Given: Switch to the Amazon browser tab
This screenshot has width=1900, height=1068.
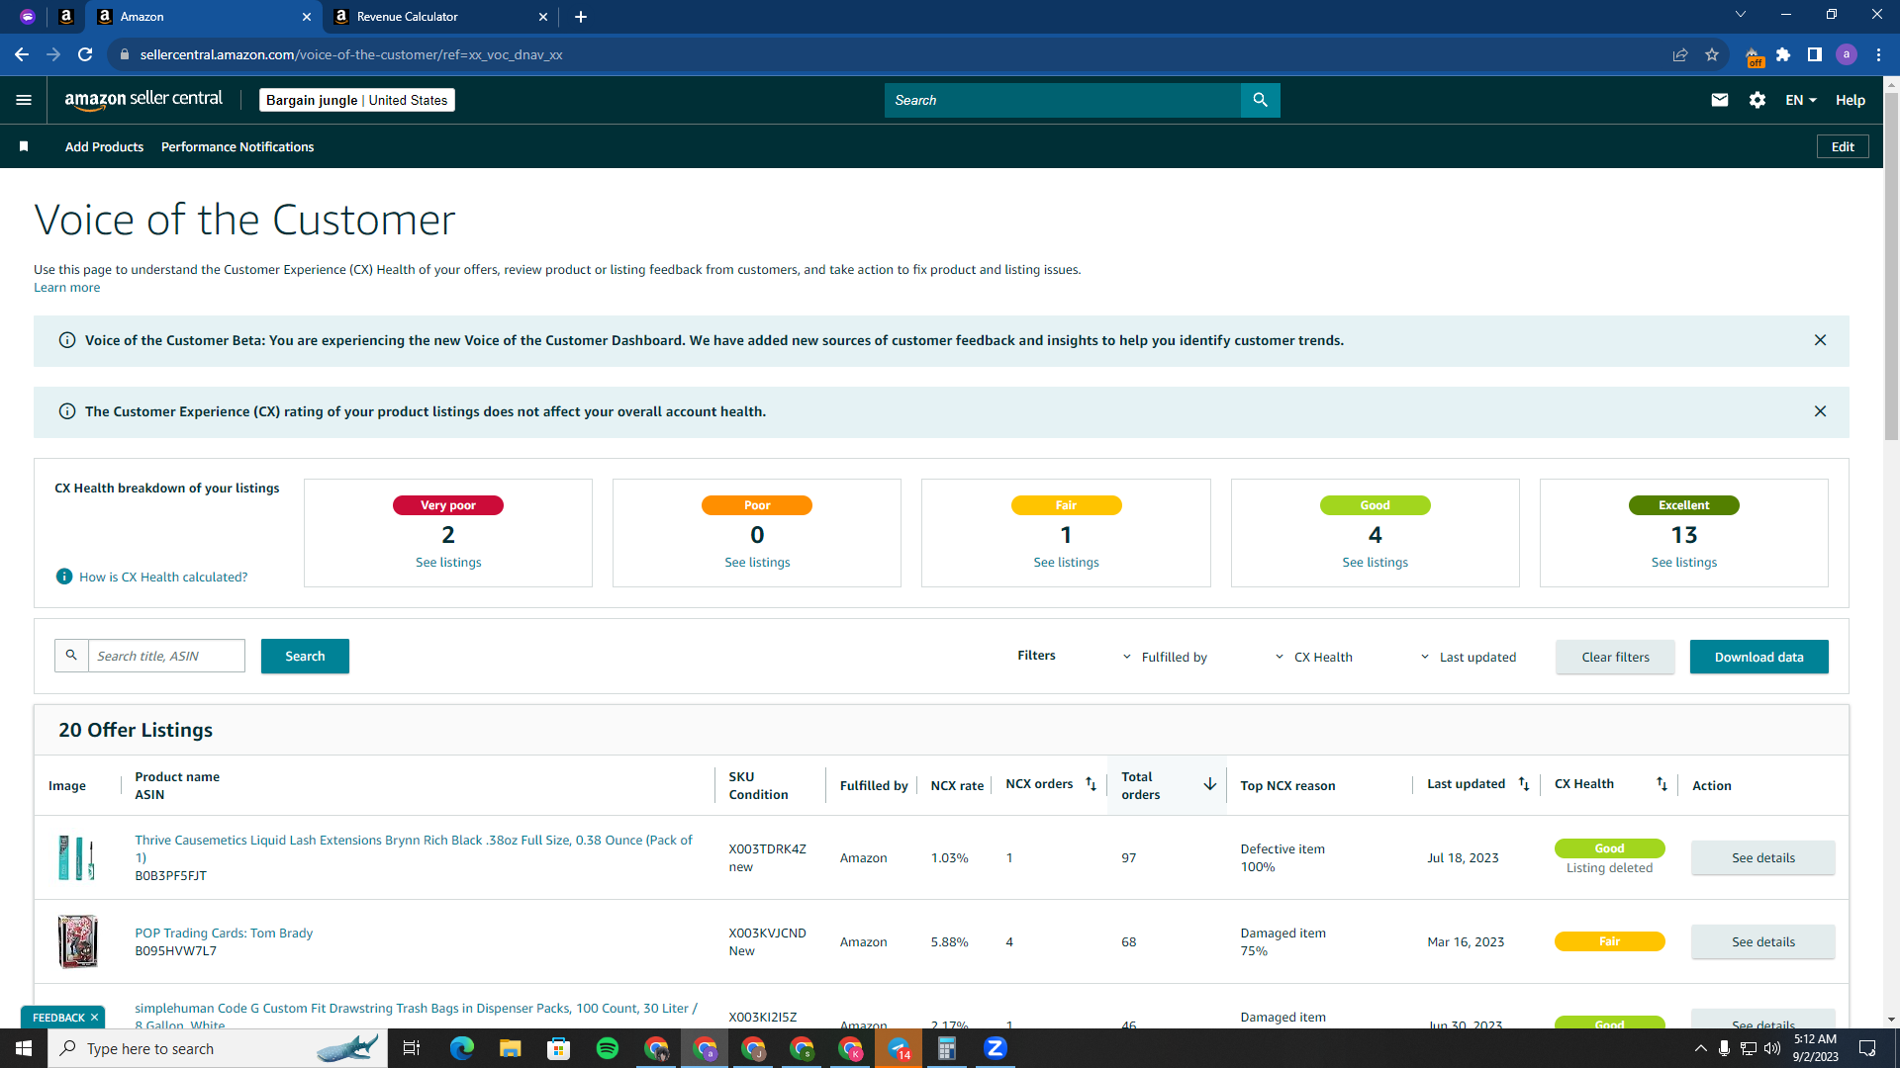Looking at the screenshot, I should [204, 17].
